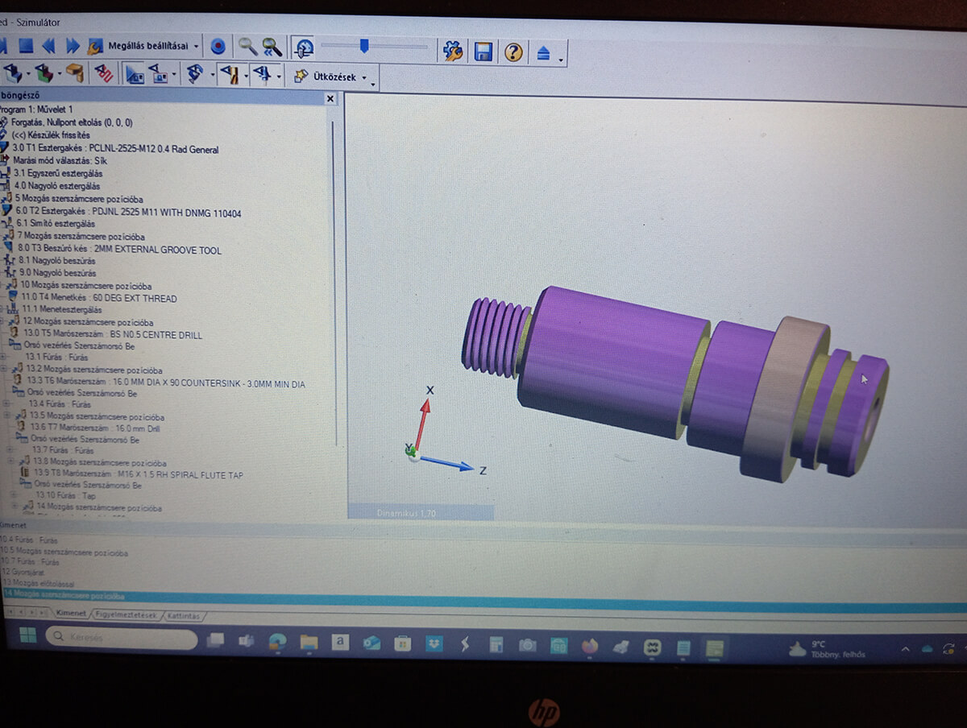The image size is (967, 728).
Task: Toggle the orange stock block display icon
Action: point(74,73)
